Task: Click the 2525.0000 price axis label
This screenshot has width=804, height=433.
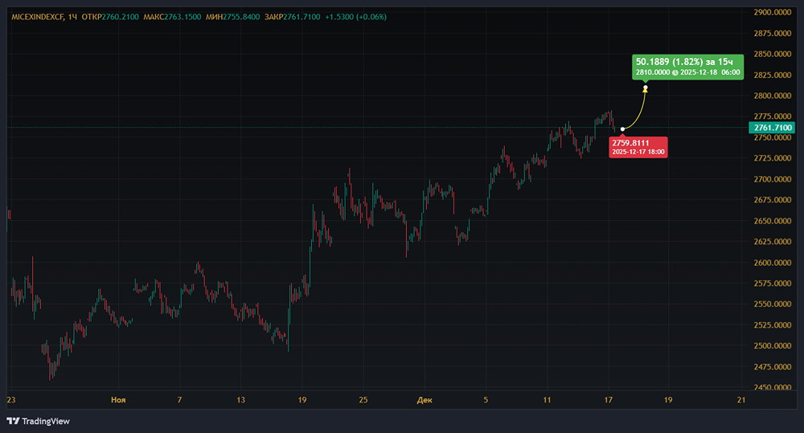Action: tap(772, 325)
